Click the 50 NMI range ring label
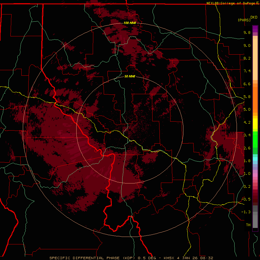The width and height of the screenshot is (260, 260). point(130,77)
